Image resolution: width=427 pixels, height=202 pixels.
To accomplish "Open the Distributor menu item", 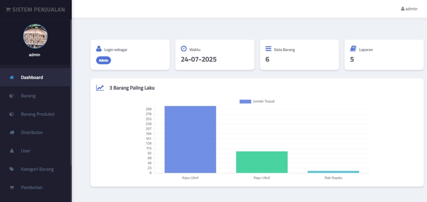I will [x=32, y=133].
